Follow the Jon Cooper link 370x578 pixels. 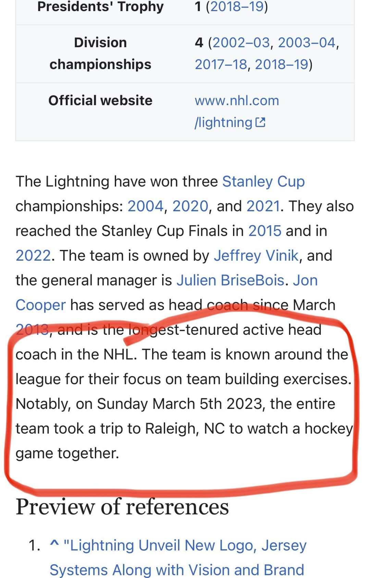click(x=166, y=293)
